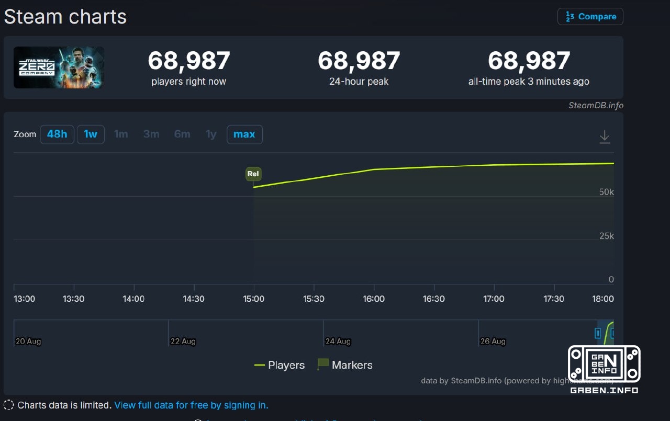Select the 1w zoom range
This screenshot has height=421, width=670.
91,134
